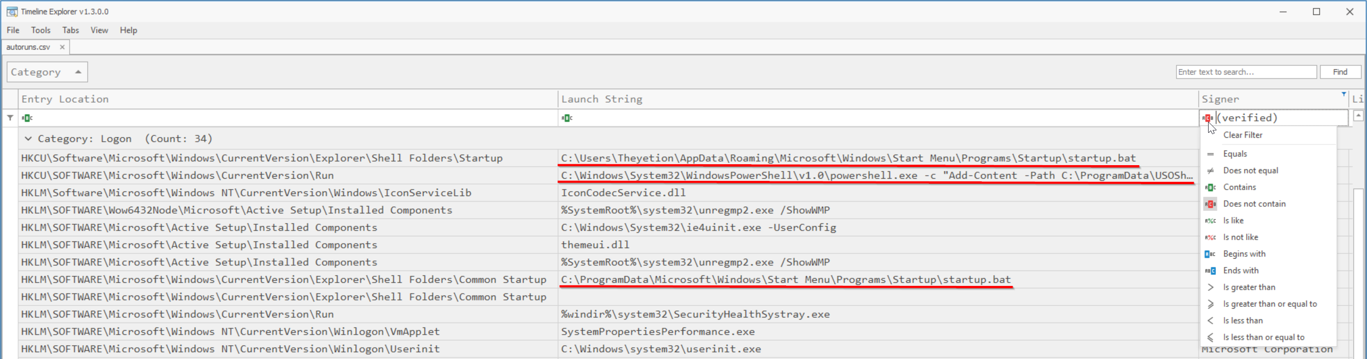Pick the Does not contain filter option
This screenshot has width=1367, height=359.
(1254, 204)
